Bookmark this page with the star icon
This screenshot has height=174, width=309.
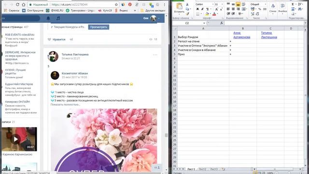[x=116, y=4]
